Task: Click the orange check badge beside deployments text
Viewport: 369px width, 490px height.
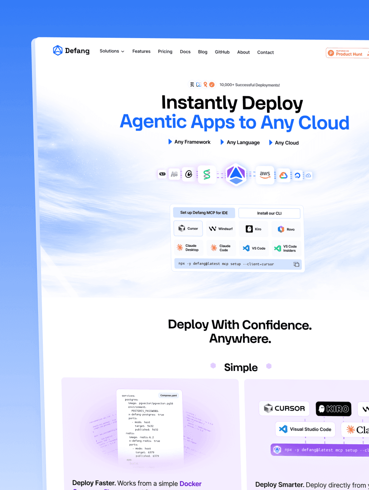Action: 212,85
